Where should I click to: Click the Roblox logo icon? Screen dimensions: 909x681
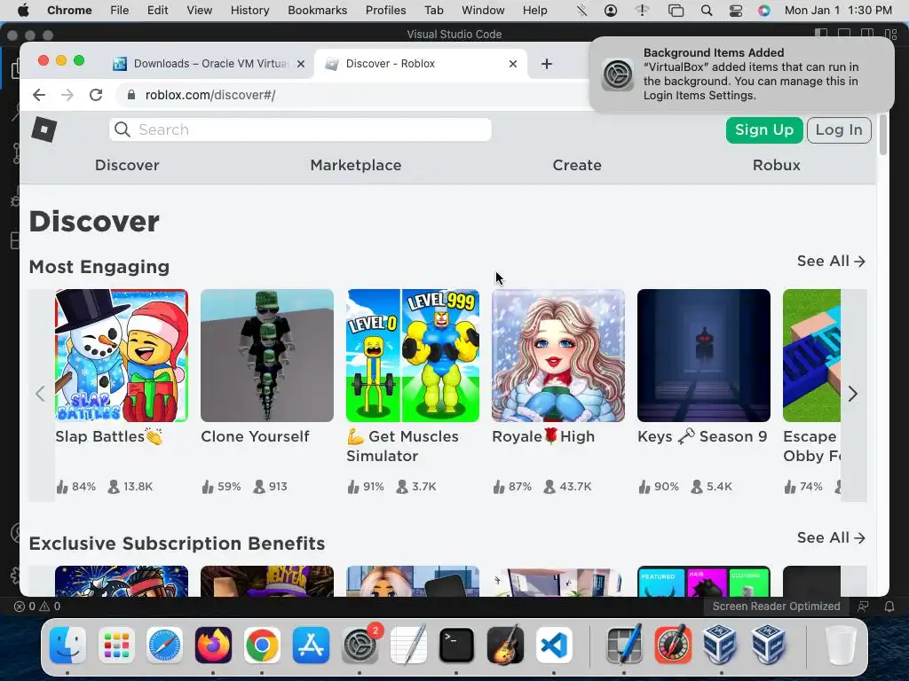(44, 129)
